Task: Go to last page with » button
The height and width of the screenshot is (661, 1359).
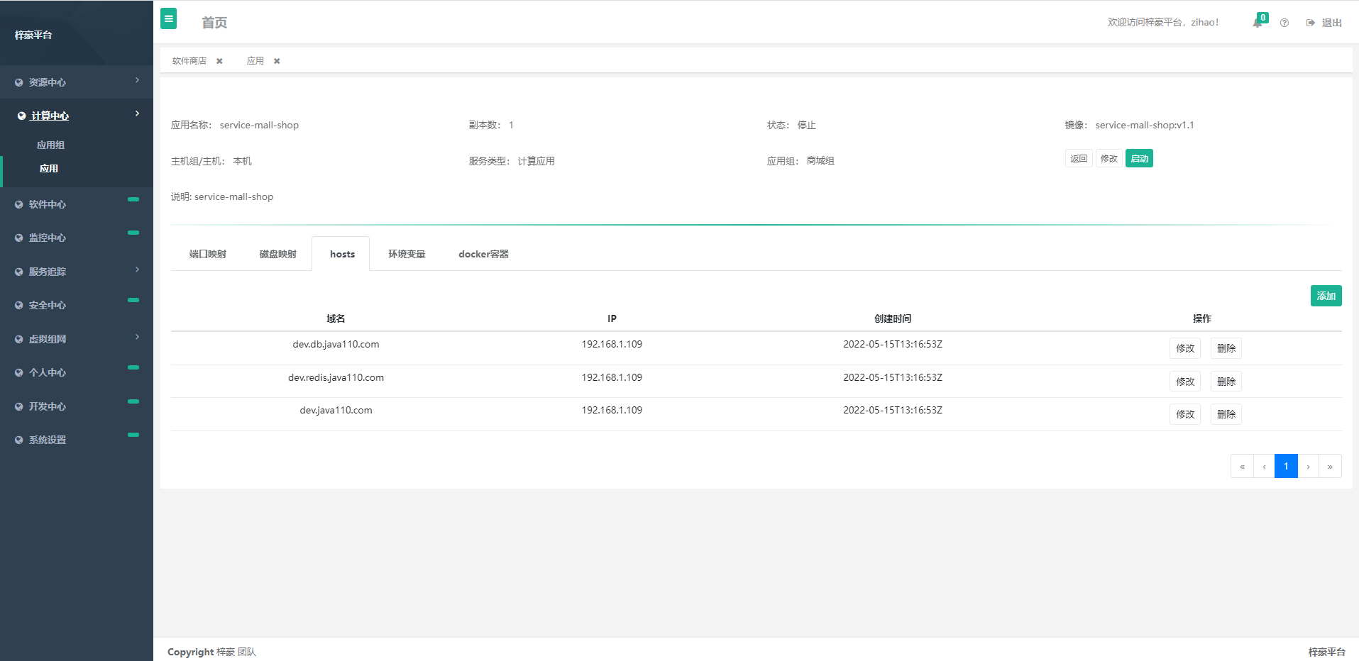Action: 1330,466
